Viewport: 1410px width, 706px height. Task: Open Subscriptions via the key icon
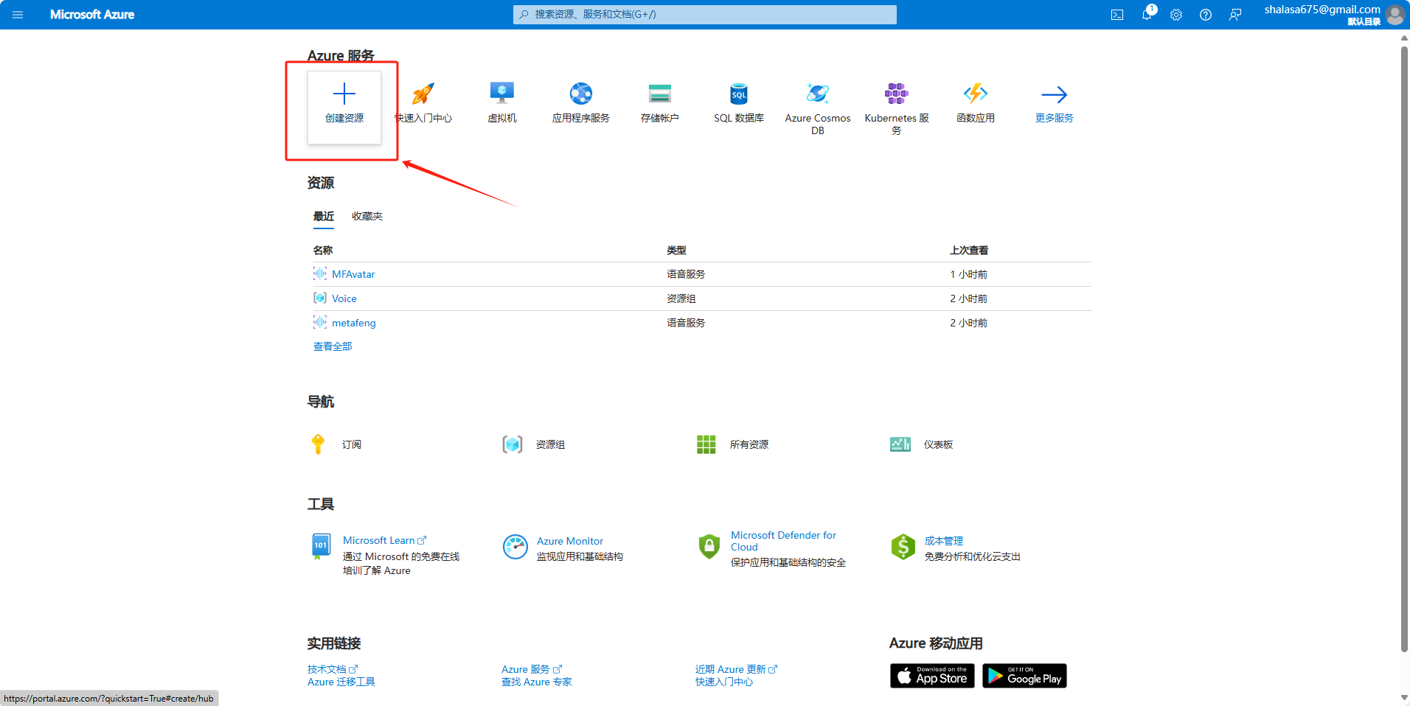318,444
